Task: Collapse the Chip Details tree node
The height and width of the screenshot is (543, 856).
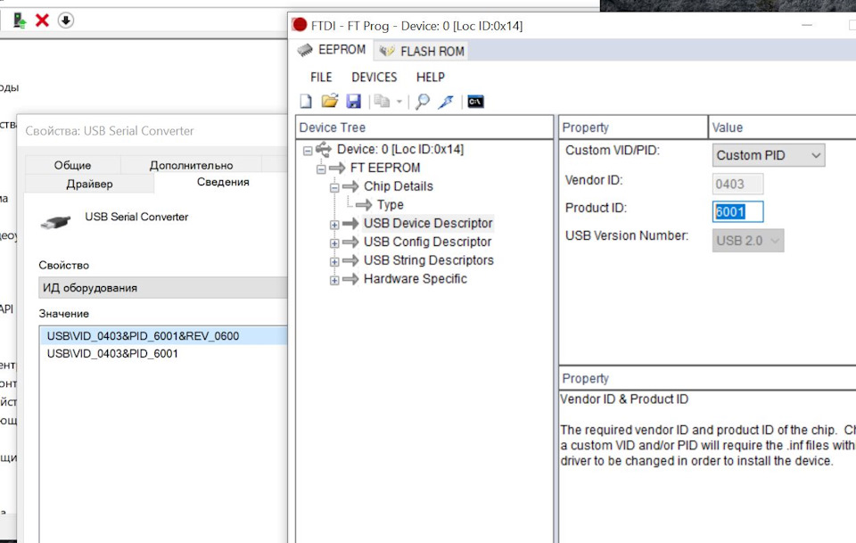Action: click(x=334, y=188)
